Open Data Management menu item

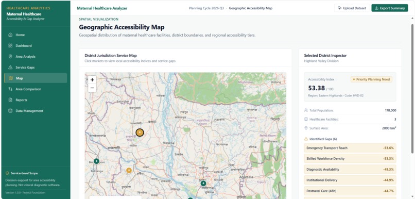36,111
